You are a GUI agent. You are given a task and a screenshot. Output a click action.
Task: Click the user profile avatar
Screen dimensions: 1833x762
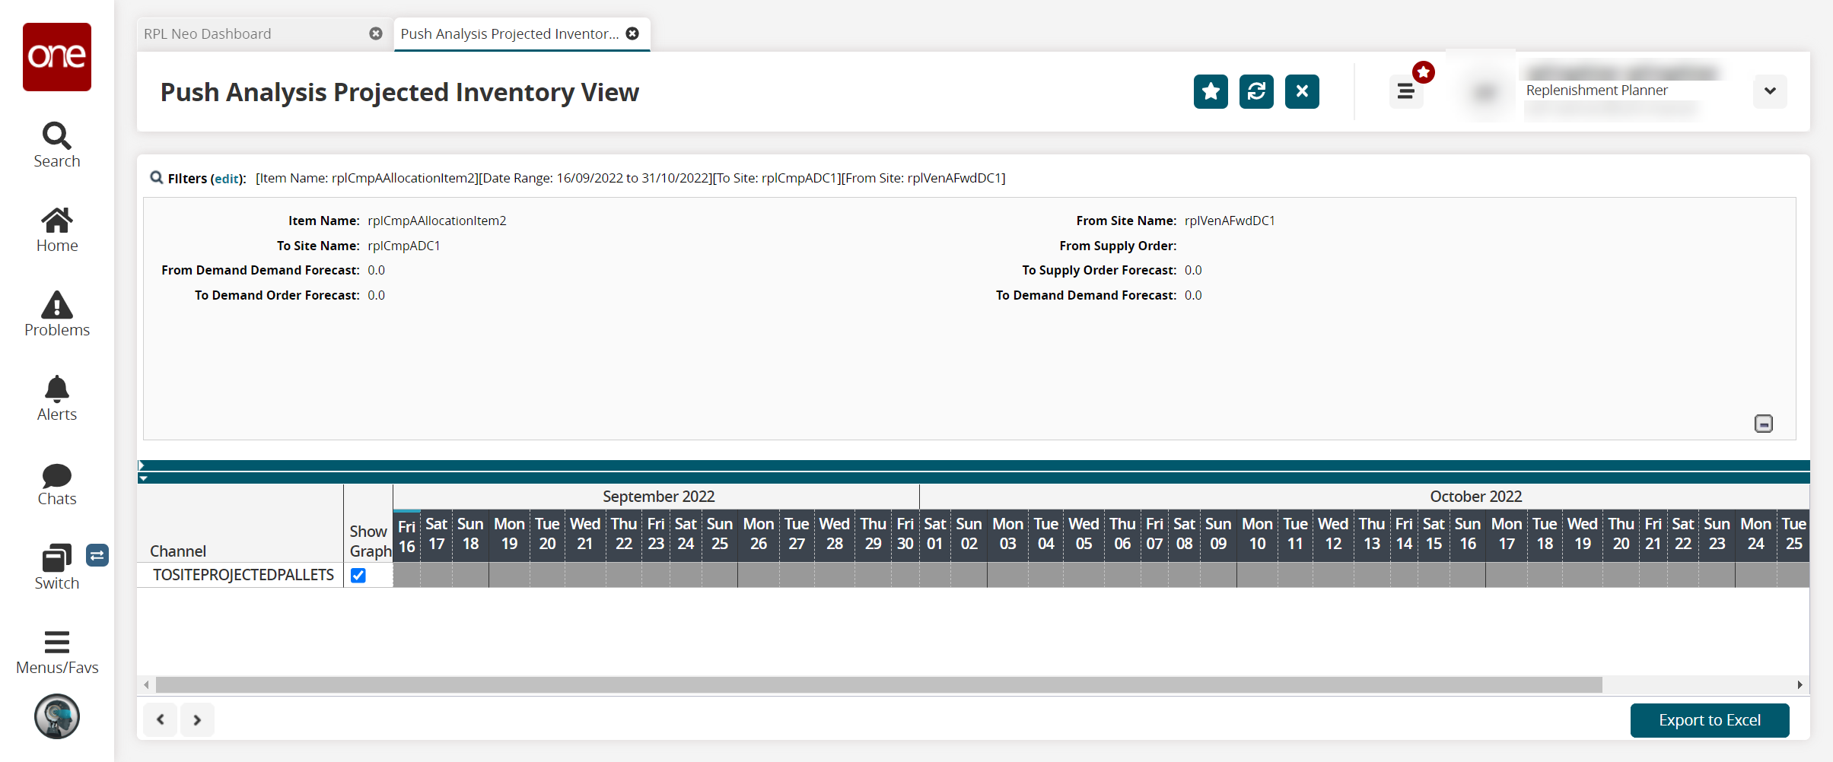click(1484, 92)
